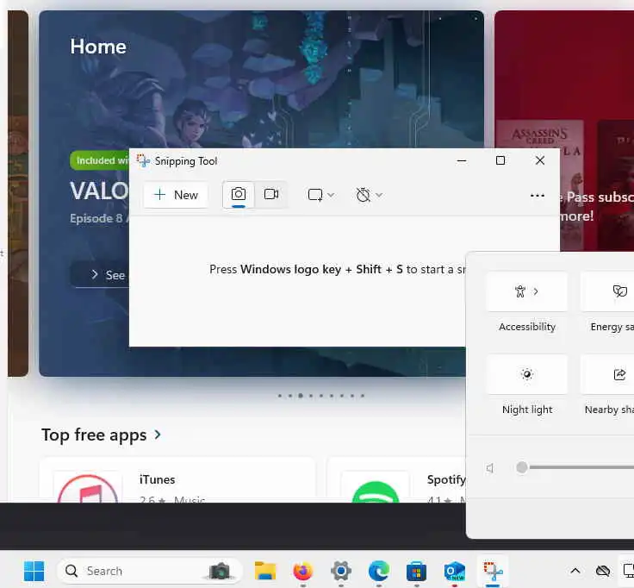634x588 pixels.
Task: Click the Home heading in Store
Action: [x=98, y=47]
